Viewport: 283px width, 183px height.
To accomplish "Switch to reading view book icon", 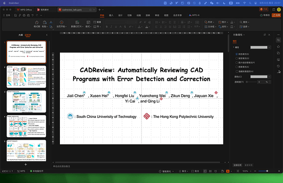I will click(x=216, y=171).
